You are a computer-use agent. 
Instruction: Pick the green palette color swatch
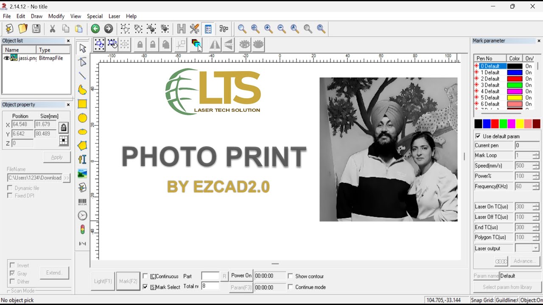click(503, 124)
